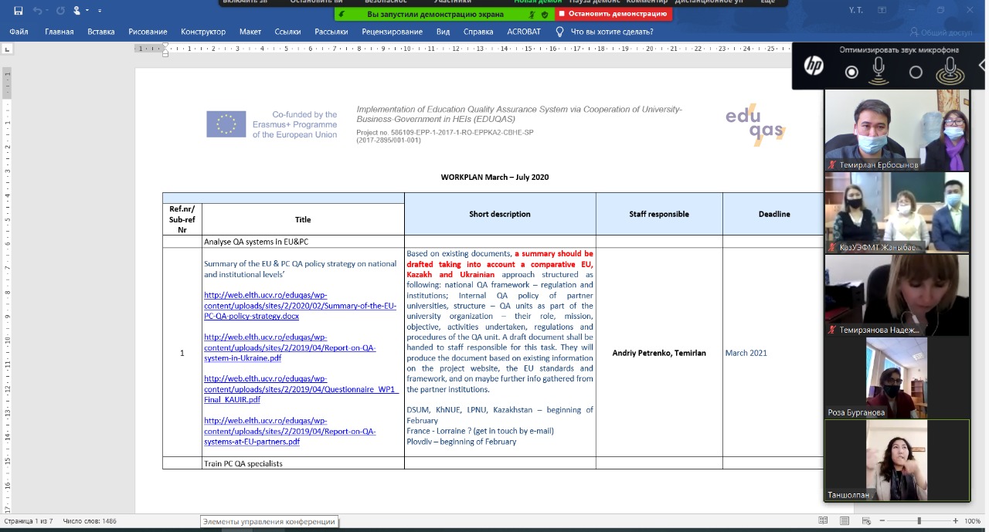Viewport: 989px width, 532px height.
Task: Collapse the HP microphone overlay arrow
Action: coord(983,66)
